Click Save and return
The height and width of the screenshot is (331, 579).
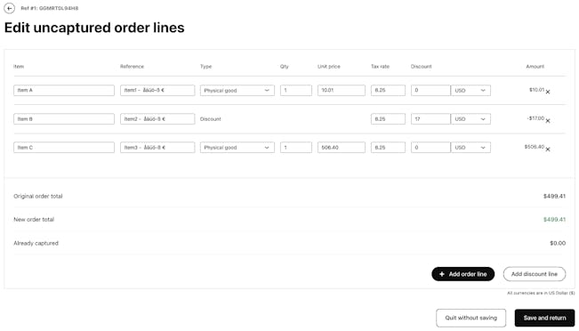pyautogui.click(x=544, y=318)
